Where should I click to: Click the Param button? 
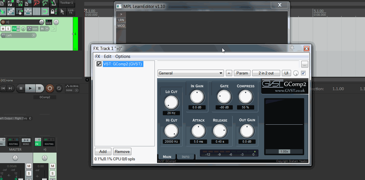(242, 73)
